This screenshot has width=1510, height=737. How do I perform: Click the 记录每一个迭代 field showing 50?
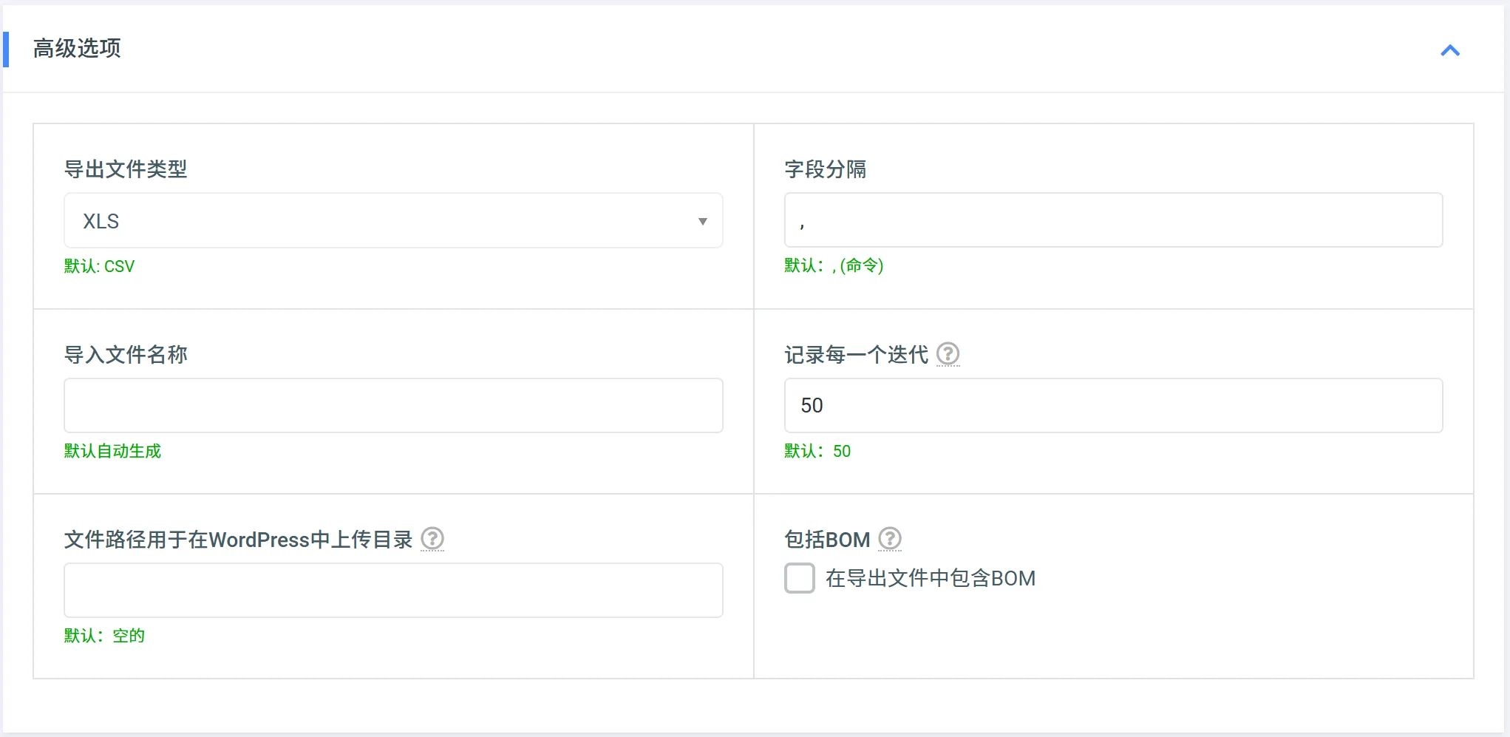(x=1113, y=406)
